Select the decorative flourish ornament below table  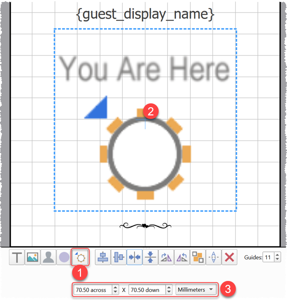pos(145,226)
